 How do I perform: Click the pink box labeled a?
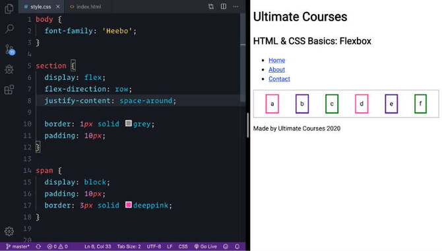[272, 104]
